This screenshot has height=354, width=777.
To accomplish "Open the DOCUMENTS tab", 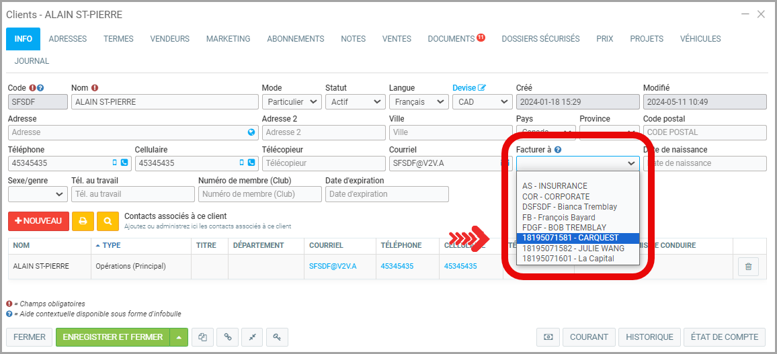I will tap(452, 39).
